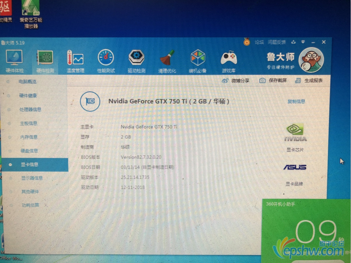Screen dimensions: 351x263
Task: Click 保存截屏 to save screenshot
Action: click(x=273, y=81)
